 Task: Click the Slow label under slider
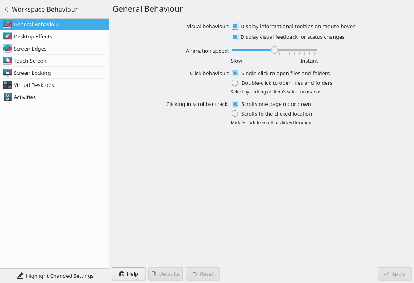[x=237, y=61]
